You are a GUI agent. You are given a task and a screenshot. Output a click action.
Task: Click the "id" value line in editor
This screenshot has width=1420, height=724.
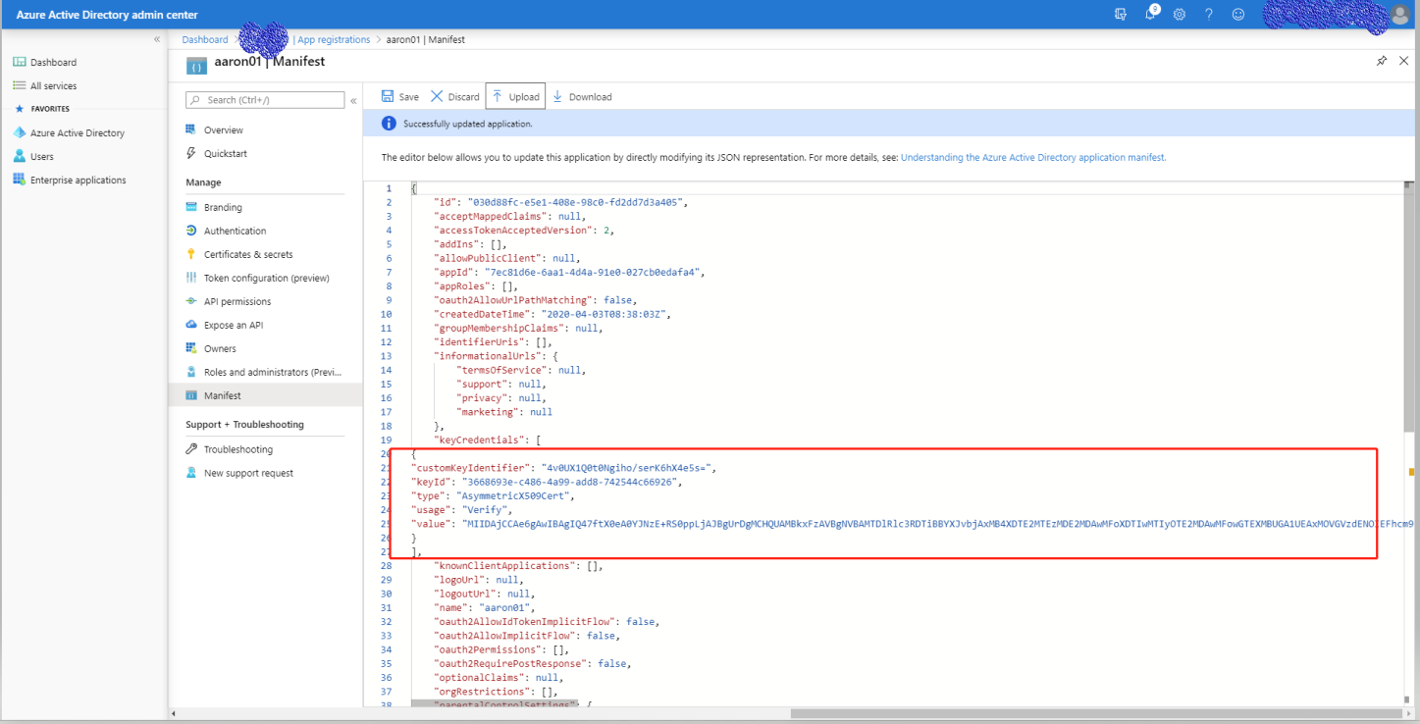click(559, 202)
